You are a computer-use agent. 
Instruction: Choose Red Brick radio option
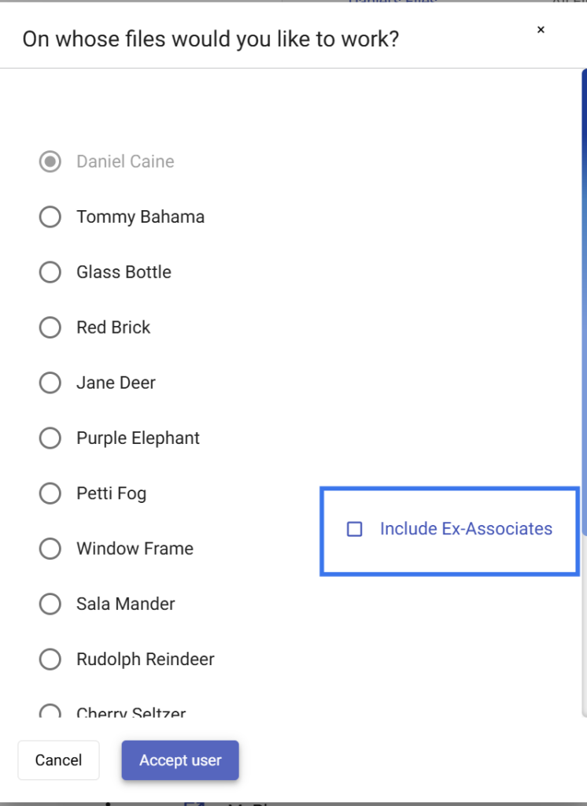click(x=50, y=327)
